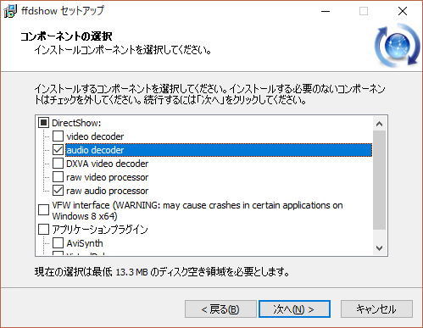The width and height of the screenshot is (423, 328).
Task: Enable the DXVA video decoder checkbox
Action: [x=58, y=164]
